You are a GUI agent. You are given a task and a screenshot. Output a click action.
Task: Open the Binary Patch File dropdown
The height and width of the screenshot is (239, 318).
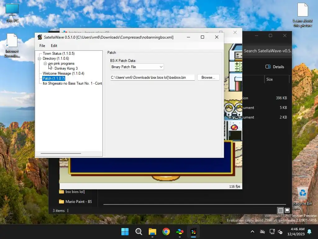pyautogui.click(x=137, y=67)
